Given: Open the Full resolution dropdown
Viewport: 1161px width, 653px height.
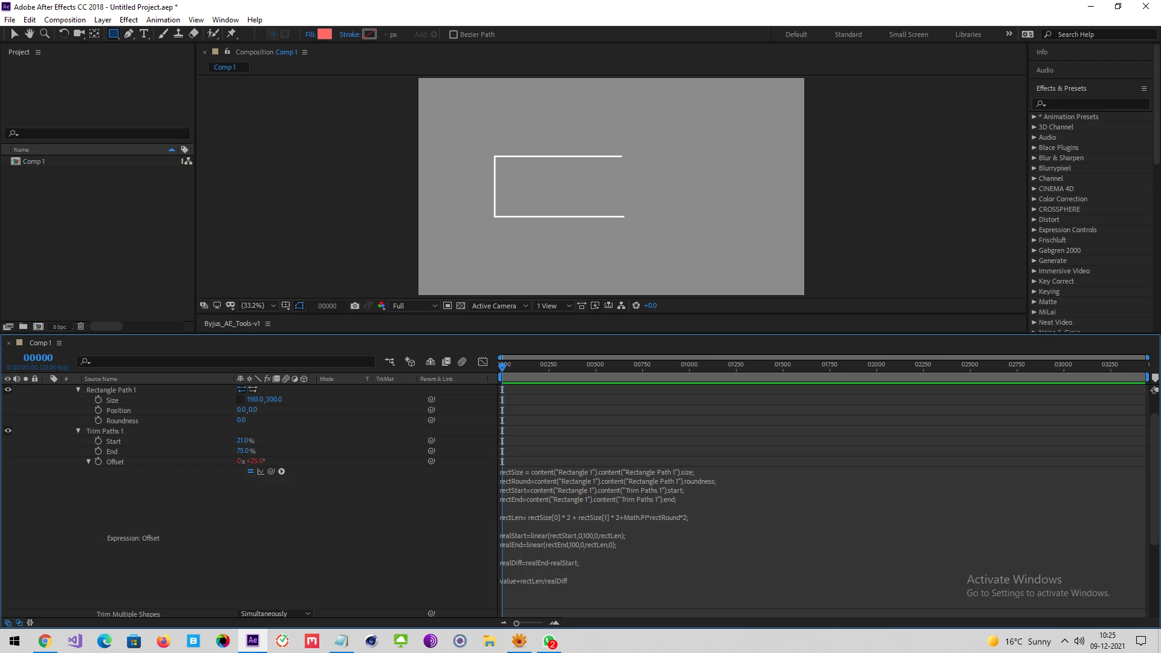Looking at the screenshot, I should click(x=415, y=306).
